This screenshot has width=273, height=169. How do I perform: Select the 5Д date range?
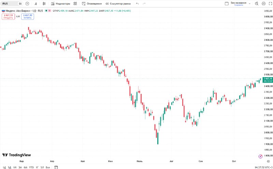(10, 167)
